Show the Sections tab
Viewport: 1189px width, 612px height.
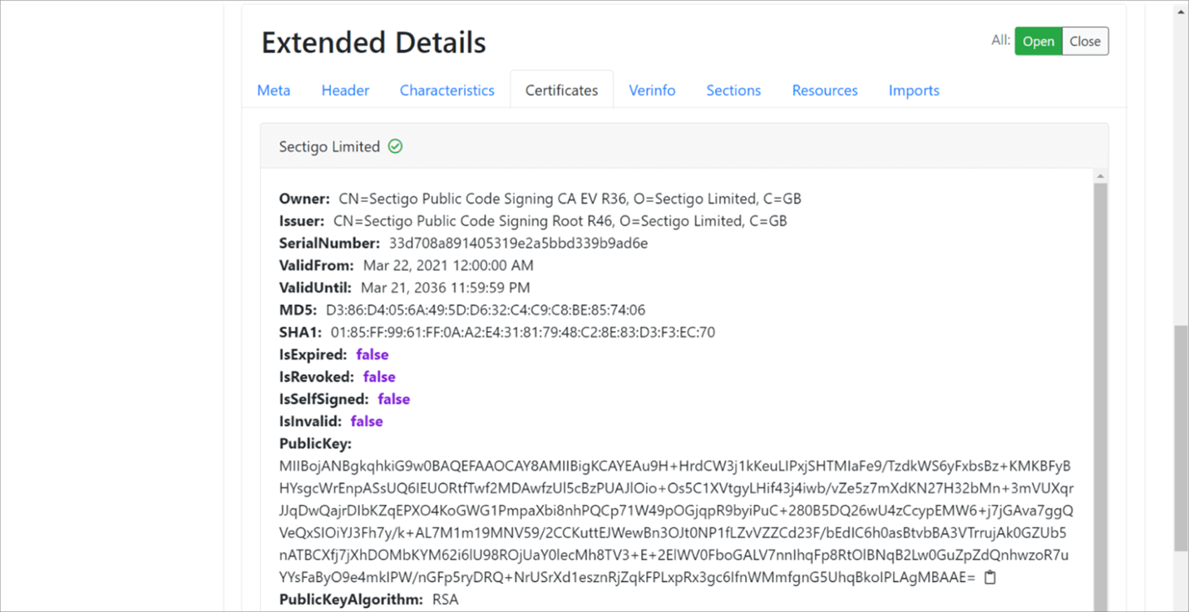click(733, 91)
